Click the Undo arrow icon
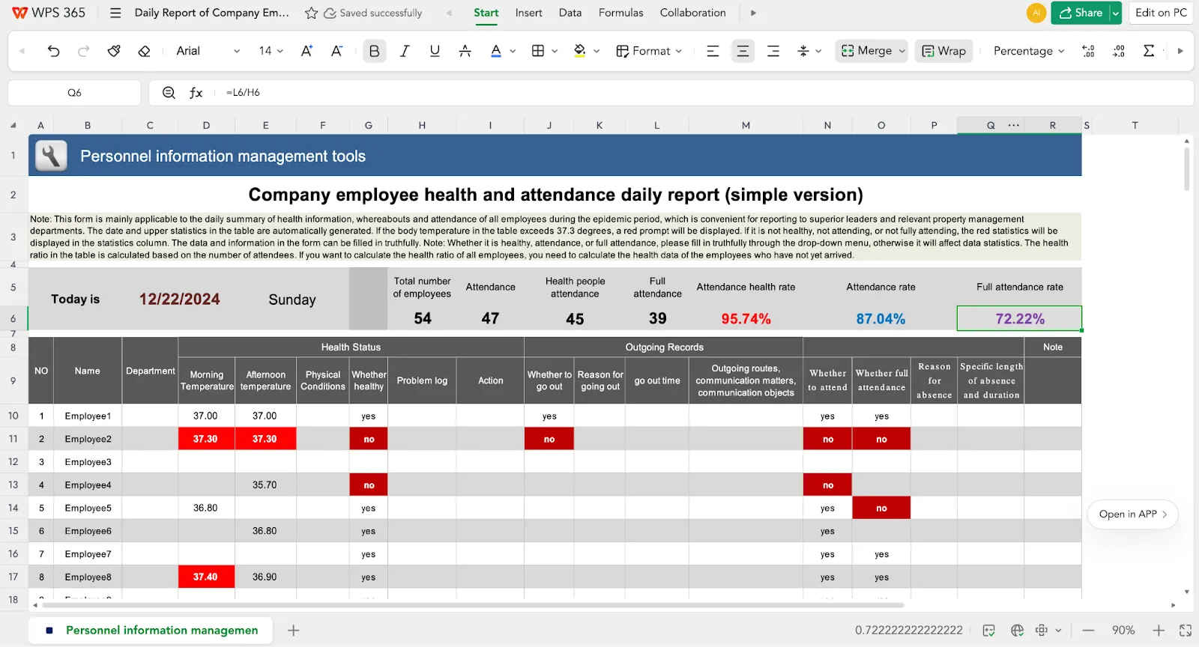The image size is (1199, 647). (x=53, y=51)
